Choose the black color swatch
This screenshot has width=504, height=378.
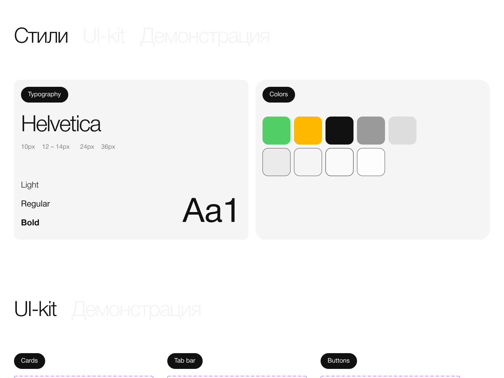click(339, 131)
